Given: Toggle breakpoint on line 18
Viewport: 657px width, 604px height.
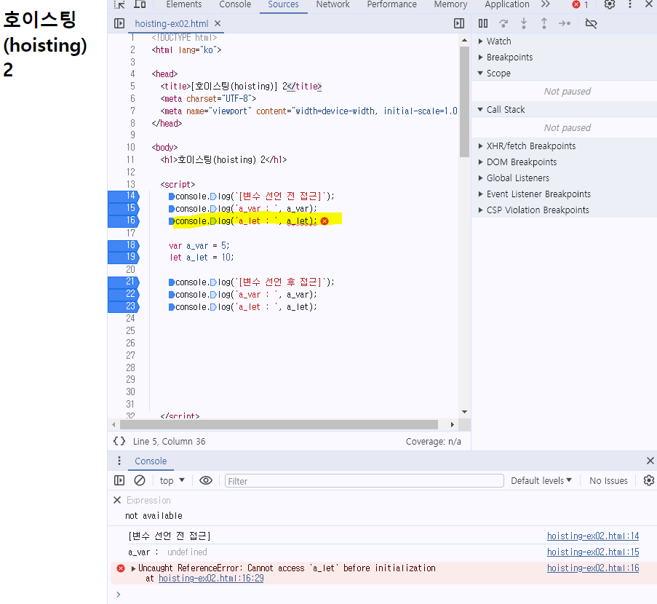Looking at the screenshot, I should (124, 245).
